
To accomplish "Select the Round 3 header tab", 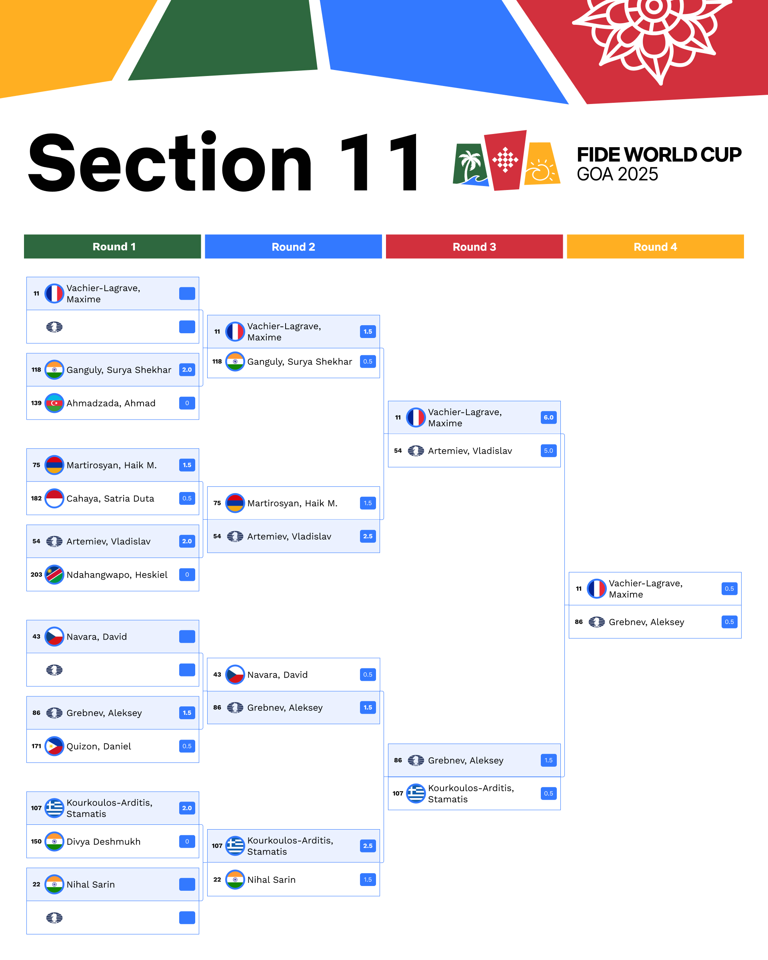I will tap(474, 247).
